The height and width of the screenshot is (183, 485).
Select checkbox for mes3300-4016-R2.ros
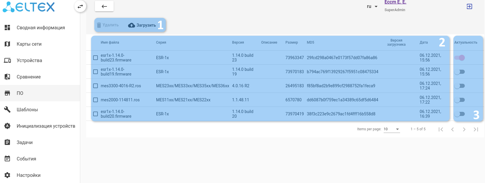(x=95, y=86)
